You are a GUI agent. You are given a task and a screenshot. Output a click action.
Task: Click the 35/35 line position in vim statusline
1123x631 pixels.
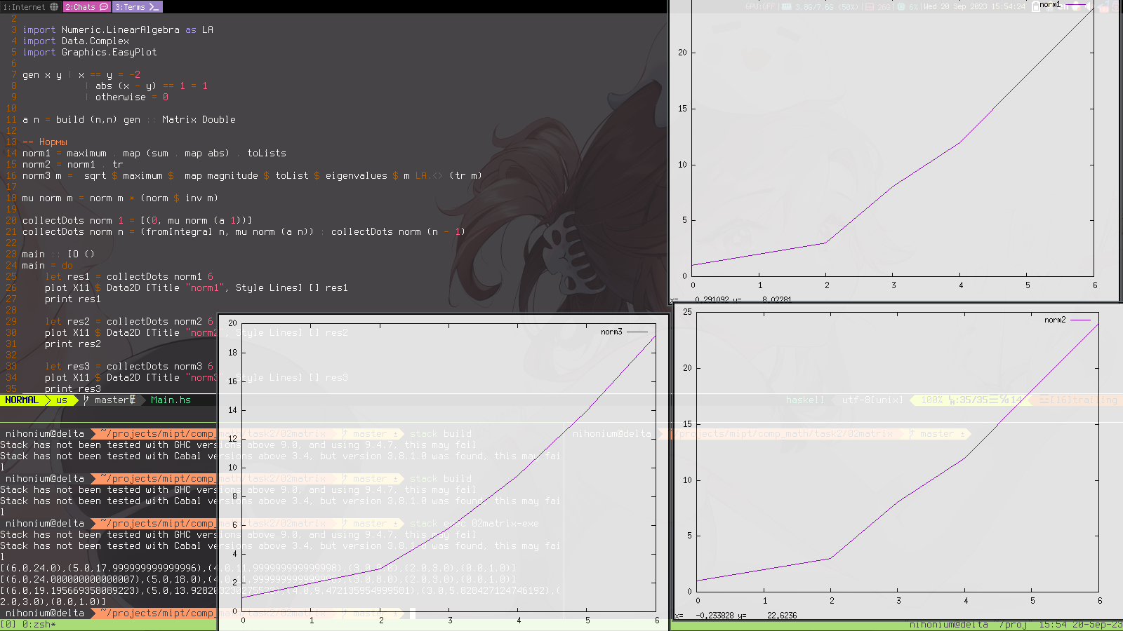[975, 400]
